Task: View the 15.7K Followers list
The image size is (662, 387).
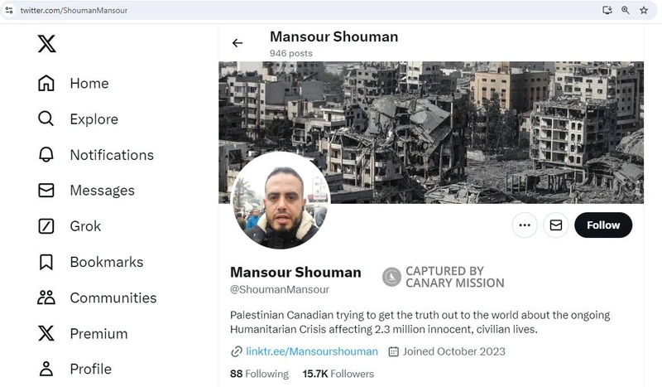Action: 338,374
